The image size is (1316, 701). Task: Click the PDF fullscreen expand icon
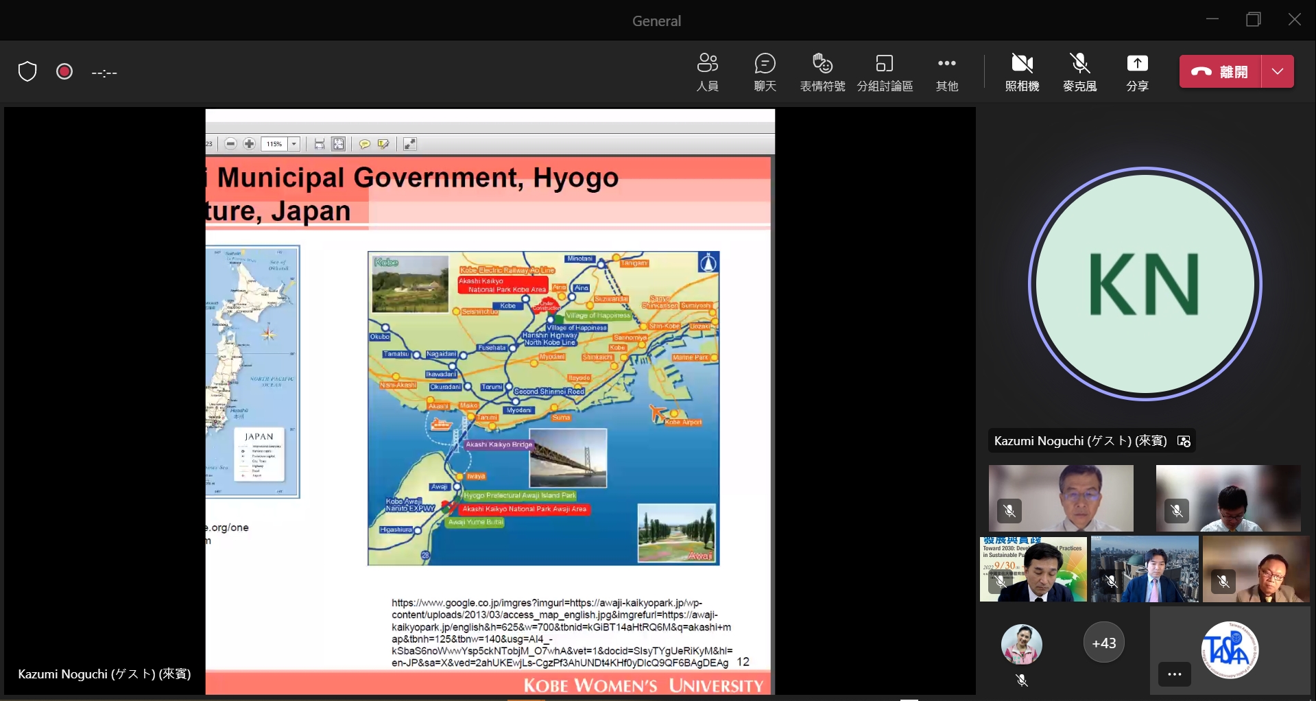click(410, 144)
